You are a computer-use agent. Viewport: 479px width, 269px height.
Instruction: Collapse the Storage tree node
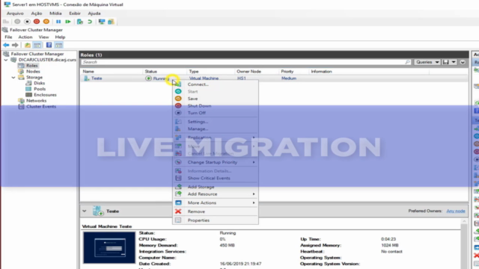(x=13, y=78)
